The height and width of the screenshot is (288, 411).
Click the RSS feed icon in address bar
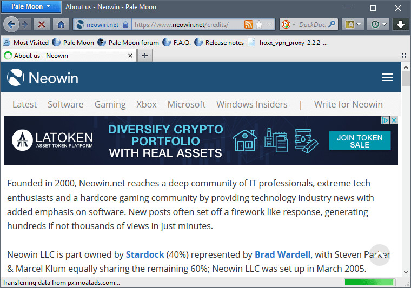248,24
